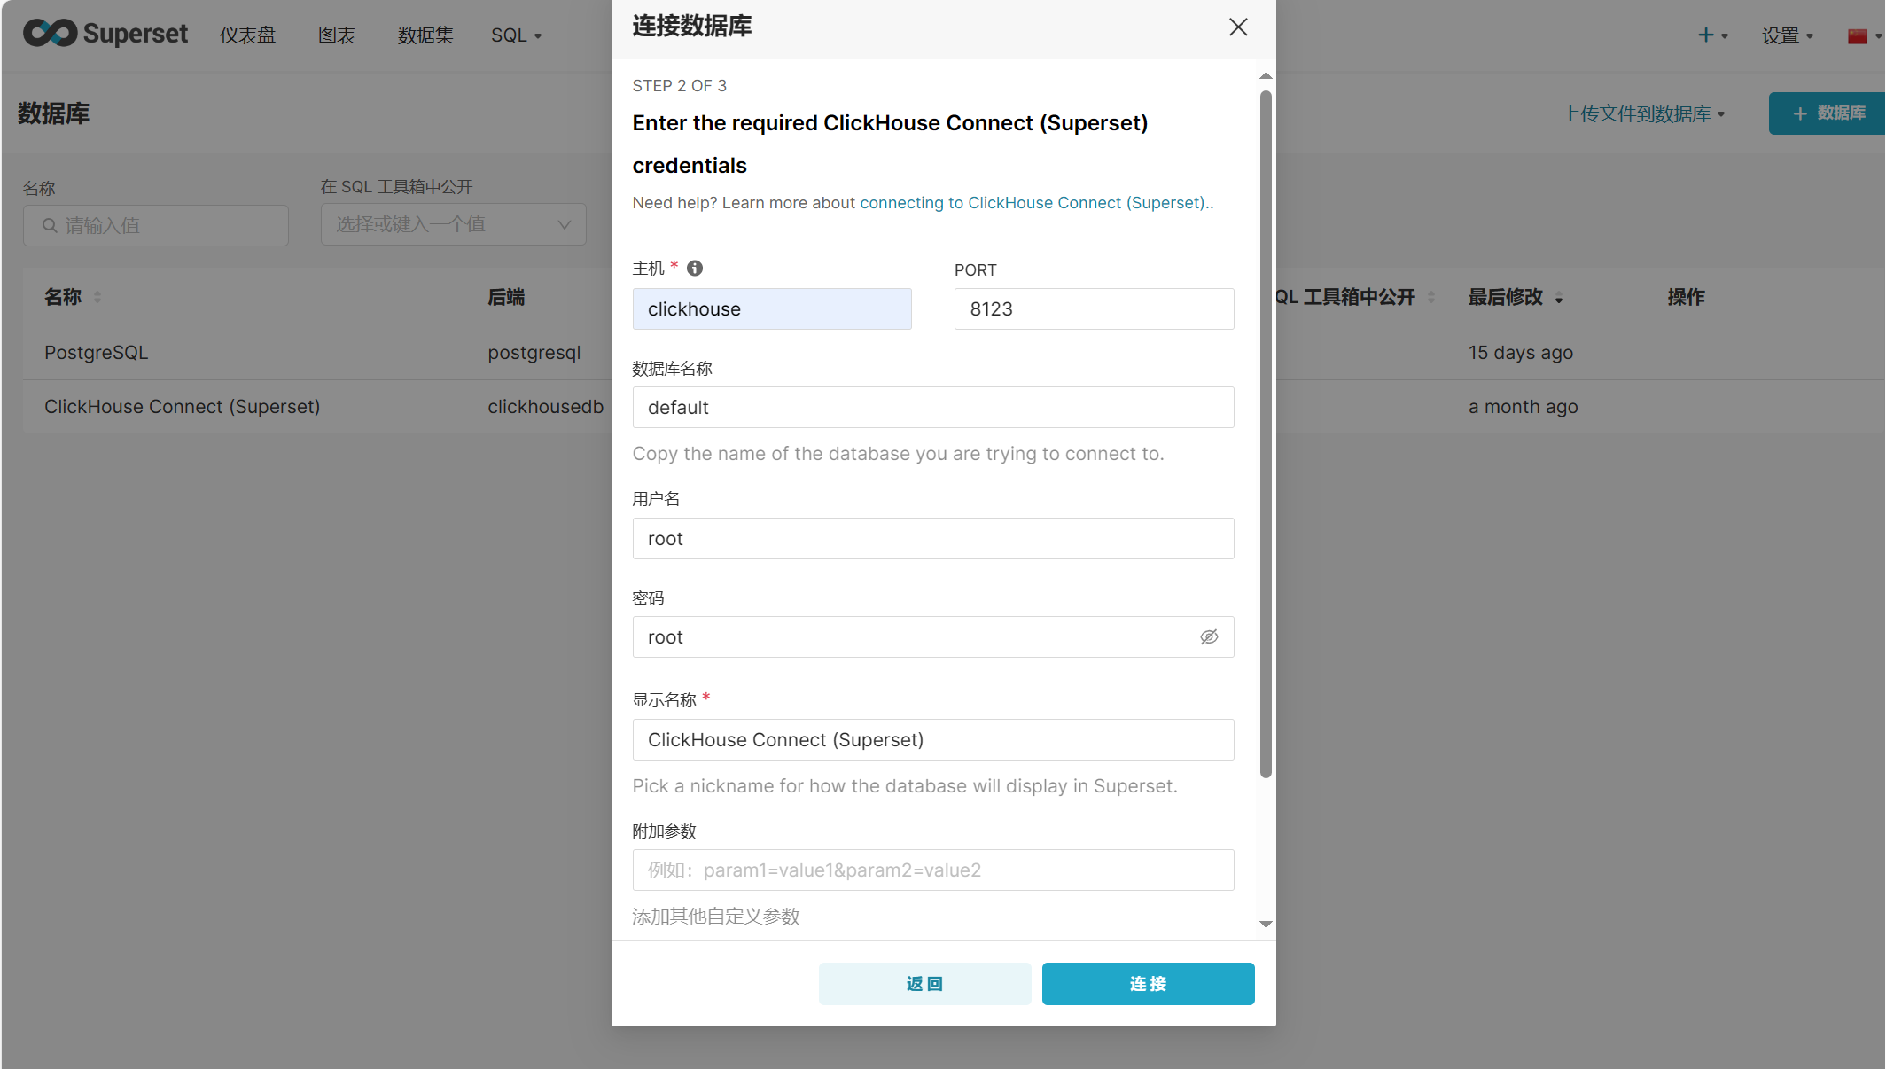The height and width of the screenshot is (1069, 1886).
Task: Sort by 最后修改 column arrow
Action: click(x=1558, y=299)
